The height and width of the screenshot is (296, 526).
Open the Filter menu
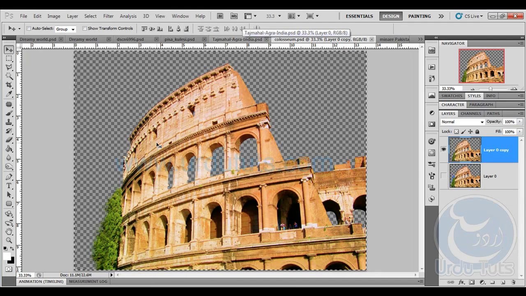(x=108, y=16)
